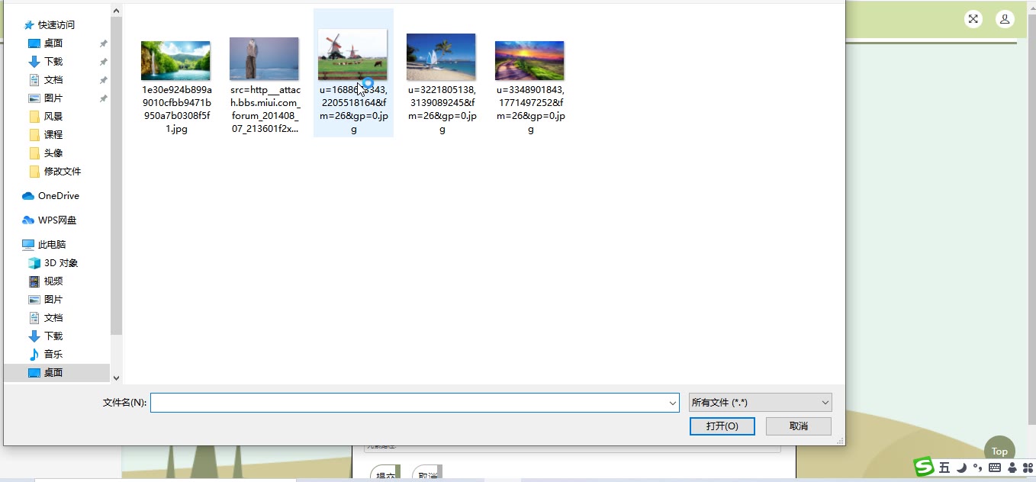Select 此电脑 in the navigation pane
Image resolution: width=1036 pixels, height=482 pixels.
pyautogui.click(x=44, y=245)
